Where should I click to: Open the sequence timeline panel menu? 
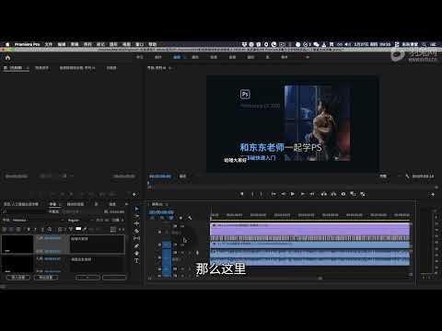(168, 204)
